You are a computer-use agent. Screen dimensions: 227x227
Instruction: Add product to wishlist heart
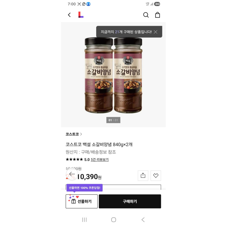tap(156, 175)
